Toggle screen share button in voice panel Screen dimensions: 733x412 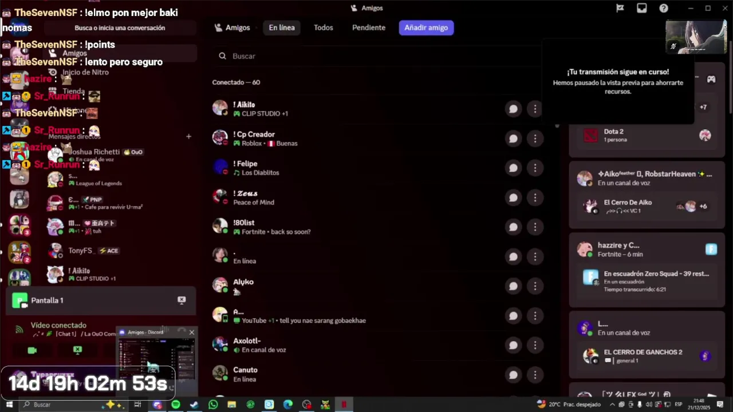pyautogui.click(x=77, y=350)
